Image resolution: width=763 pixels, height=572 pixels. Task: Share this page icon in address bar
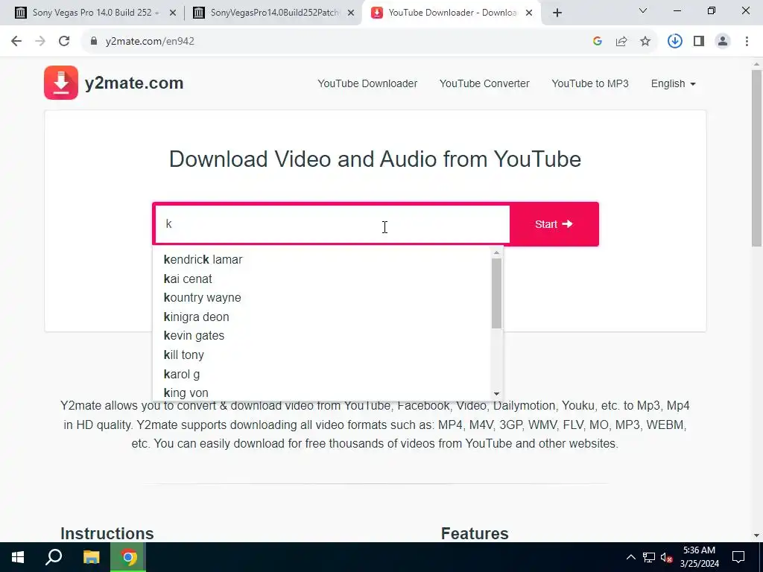[621, 41]
